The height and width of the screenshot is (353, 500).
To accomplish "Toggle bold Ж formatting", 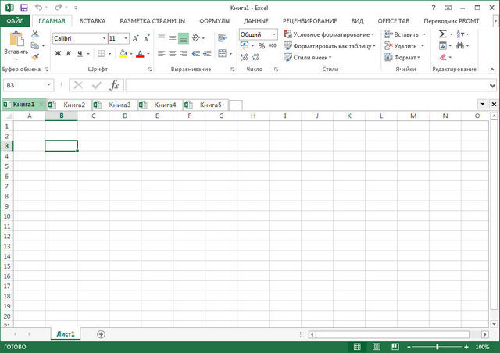I will click(x=58, y=53).
